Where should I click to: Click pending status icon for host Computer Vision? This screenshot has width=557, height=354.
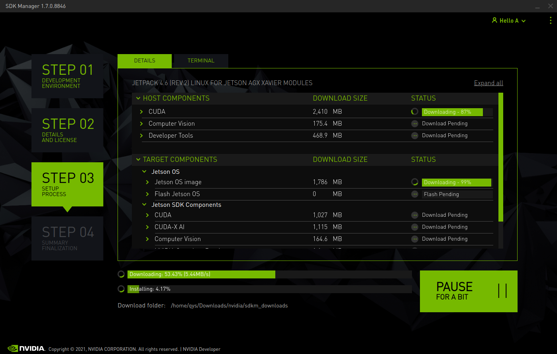tap(415, 124)
